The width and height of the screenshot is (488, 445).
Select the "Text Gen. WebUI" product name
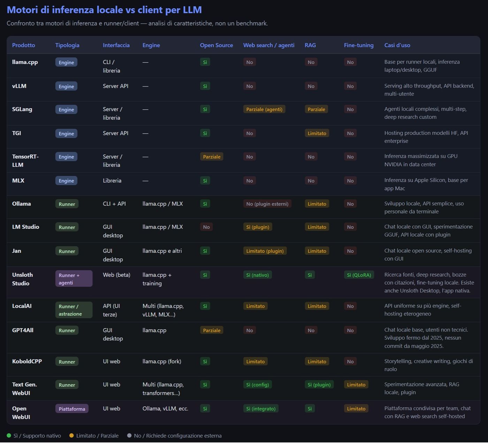click(x=24, y=389)
